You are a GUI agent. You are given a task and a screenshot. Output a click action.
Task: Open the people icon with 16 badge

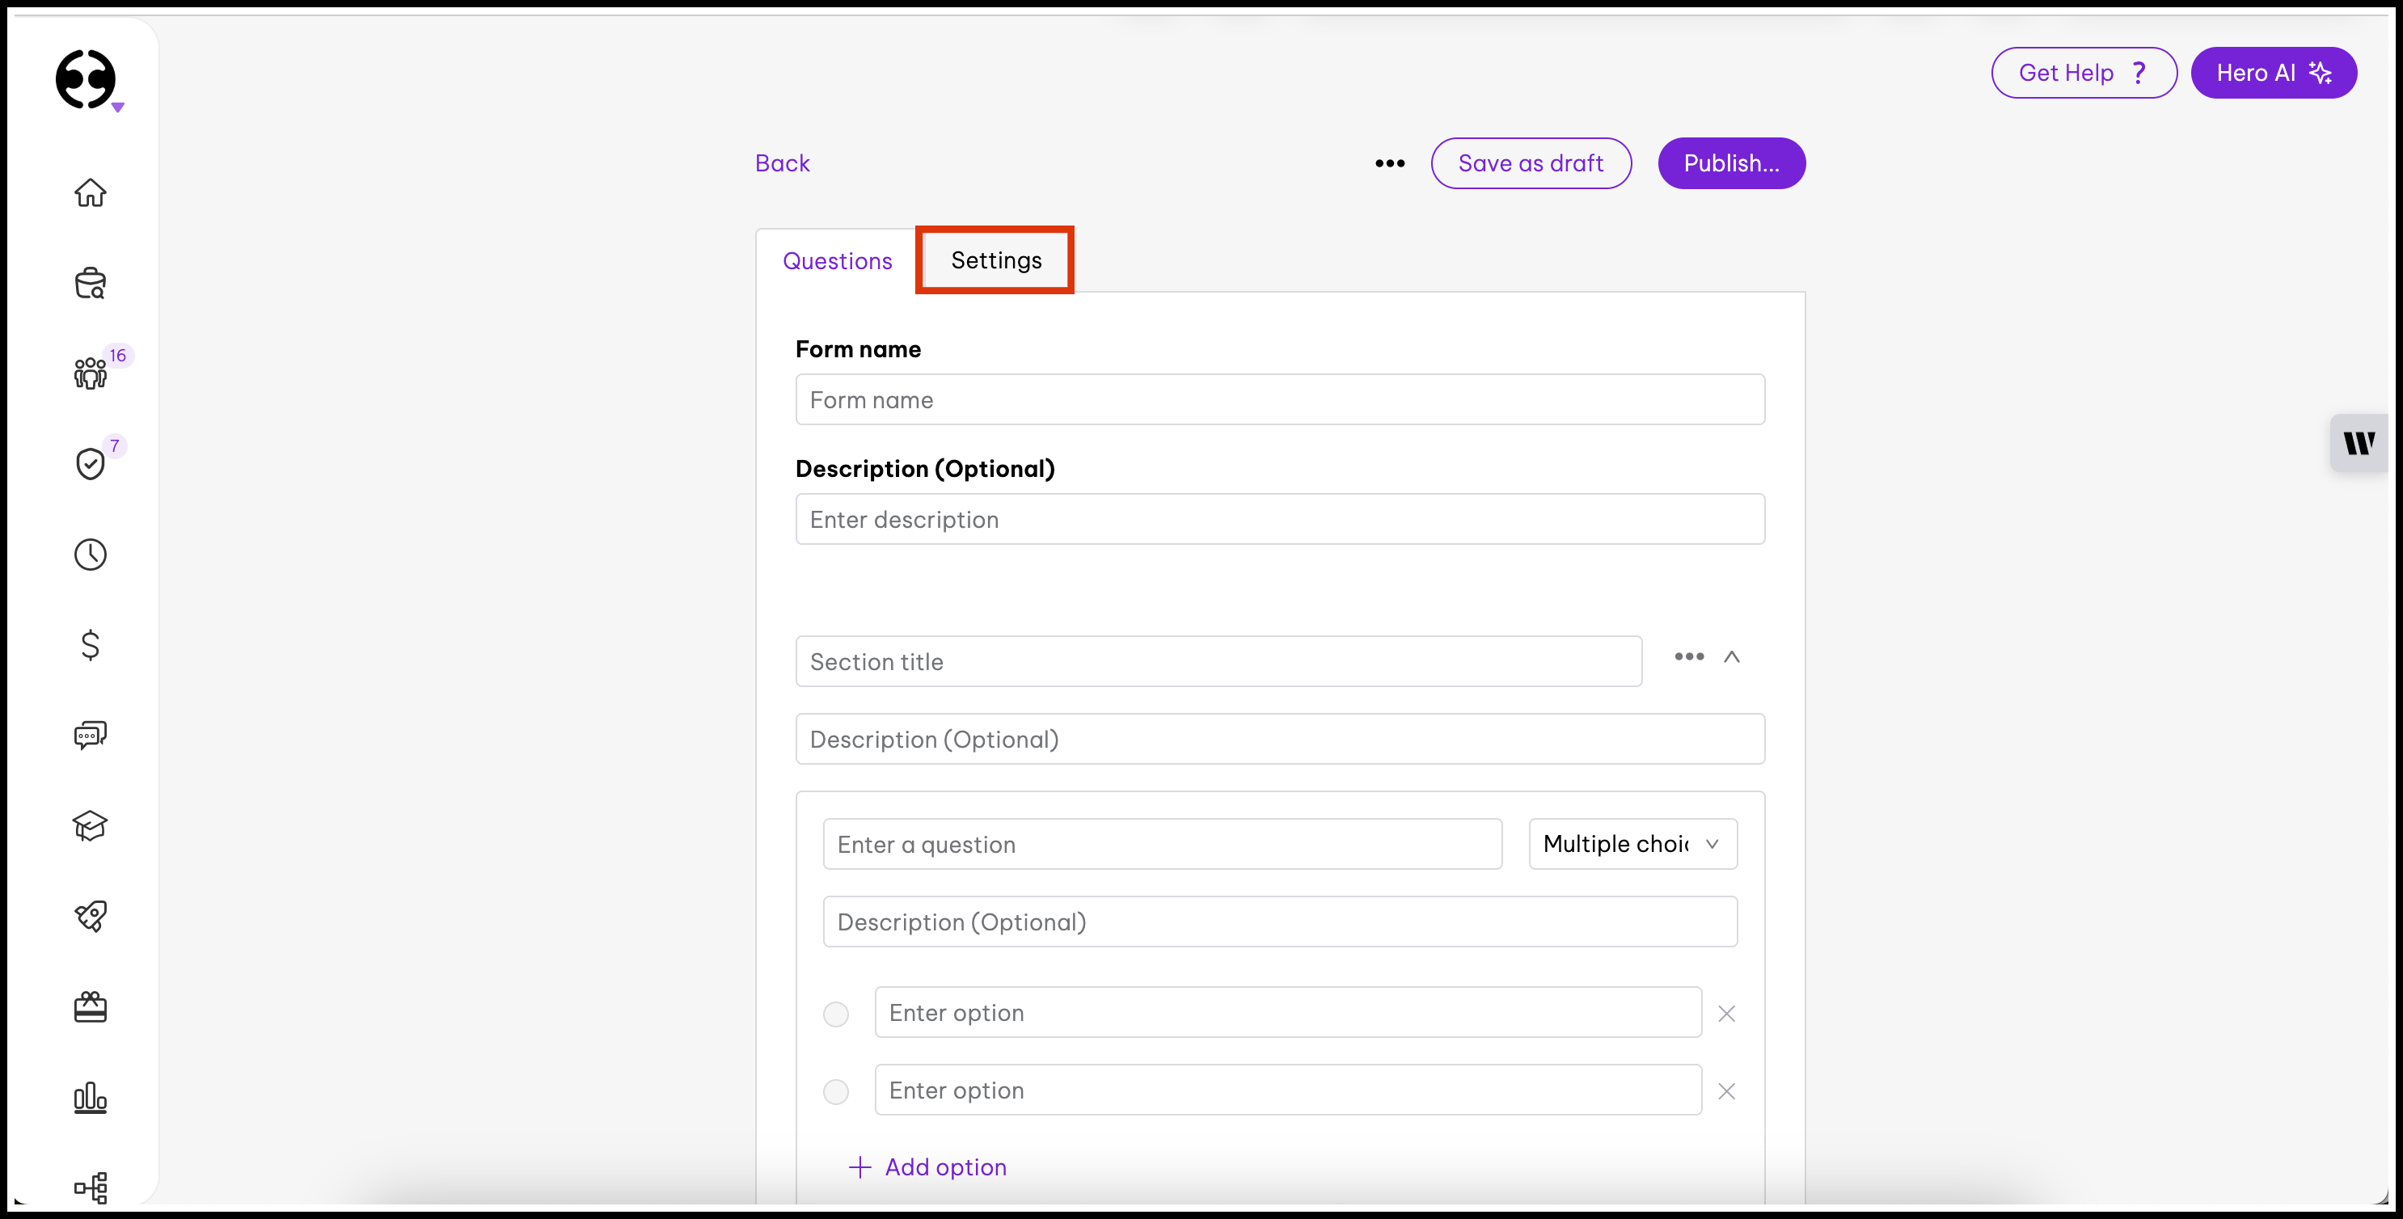click(x=91, y=373)
